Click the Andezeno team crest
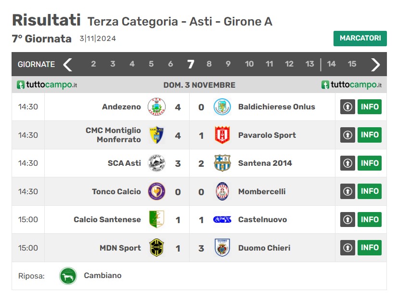This screenshot has width=398, height=293. [x=156, y=107]
